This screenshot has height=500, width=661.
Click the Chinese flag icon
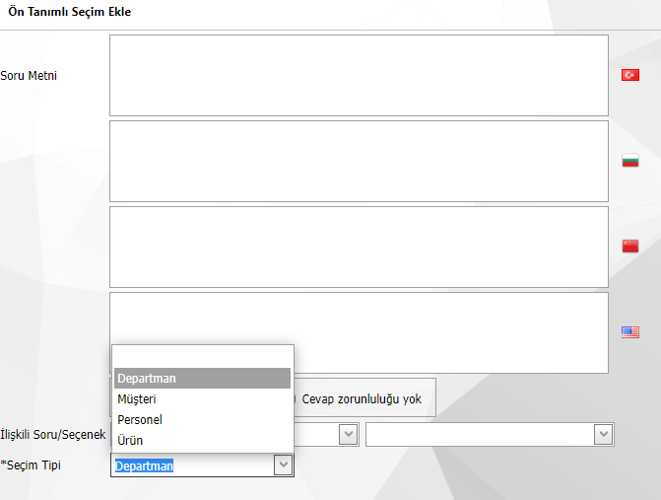[630, 246]
